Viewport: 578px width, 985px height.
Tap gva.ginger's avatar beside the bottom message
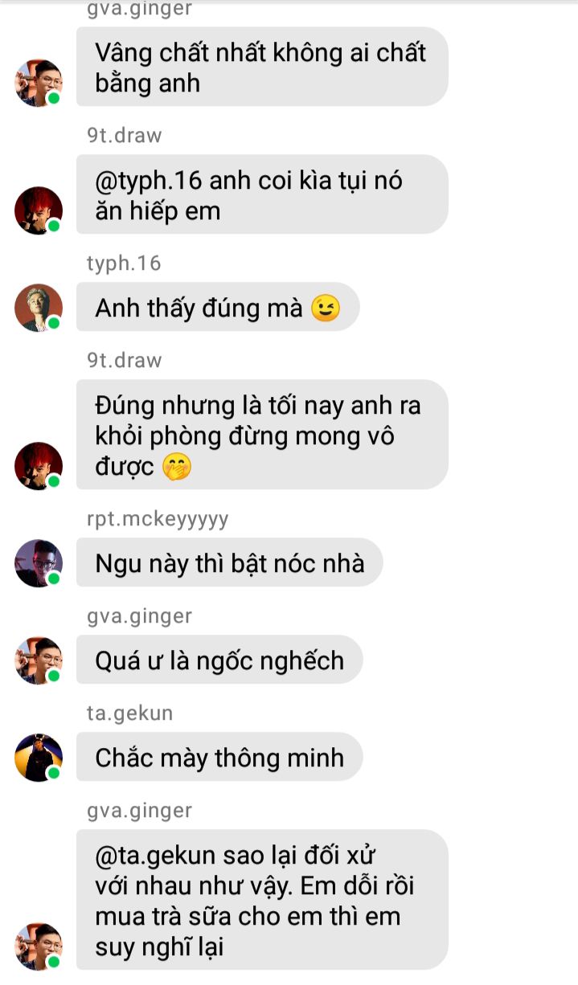[39, 946]
